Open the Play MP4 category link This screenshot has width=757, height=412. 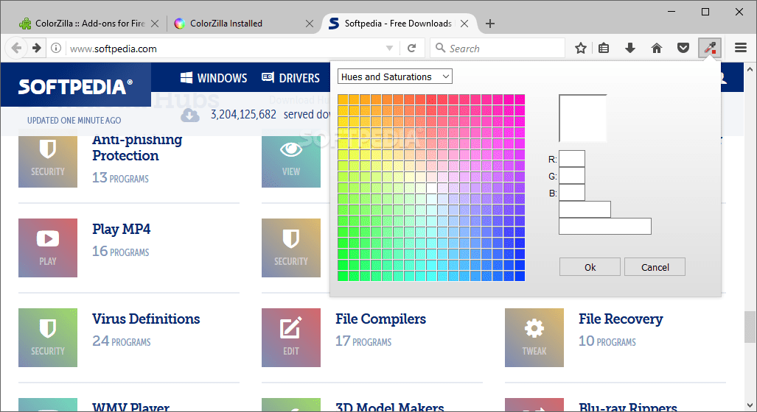point(121,229)
